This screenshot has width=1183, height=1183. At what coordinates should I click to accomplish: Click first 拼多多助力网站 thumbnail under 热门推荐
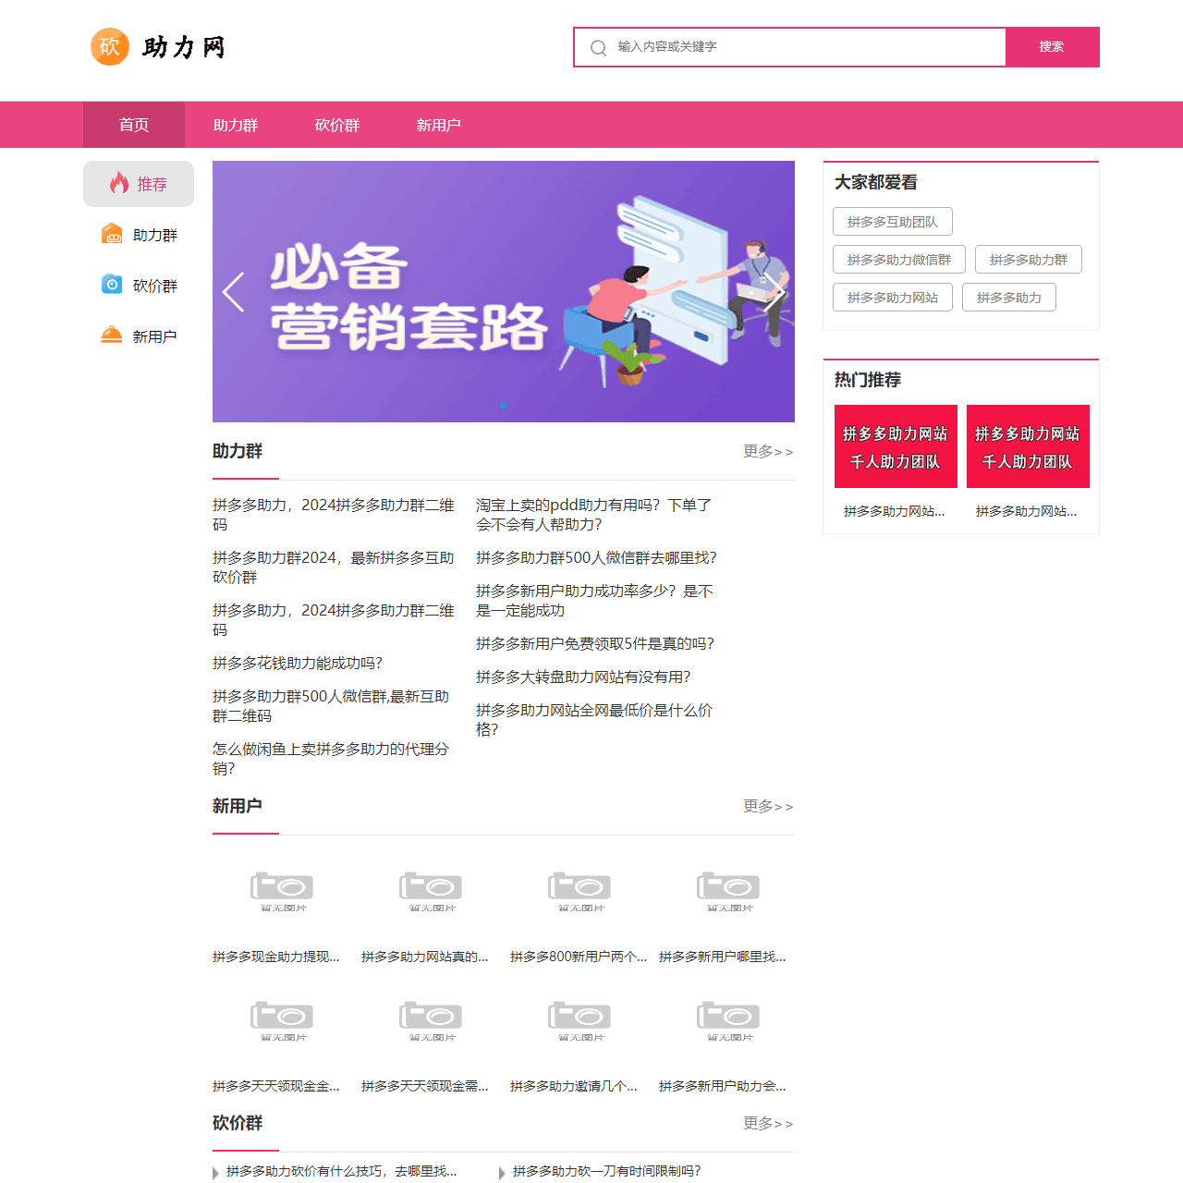[896, 446]
